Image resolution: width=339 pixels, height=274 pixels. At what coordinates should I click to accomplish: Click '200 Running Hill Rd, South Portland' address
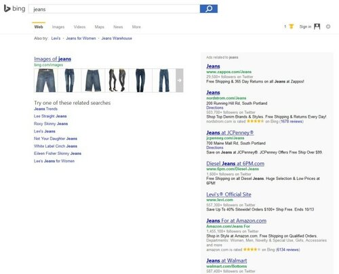tap(237, 104)
